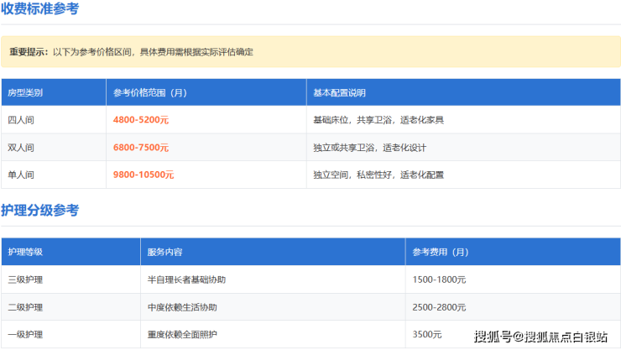Image resolution: width=621 pixels, height=350 pixels.
Task: Select the orange 6800-7500元 price
Action: [x=141, y=148]
